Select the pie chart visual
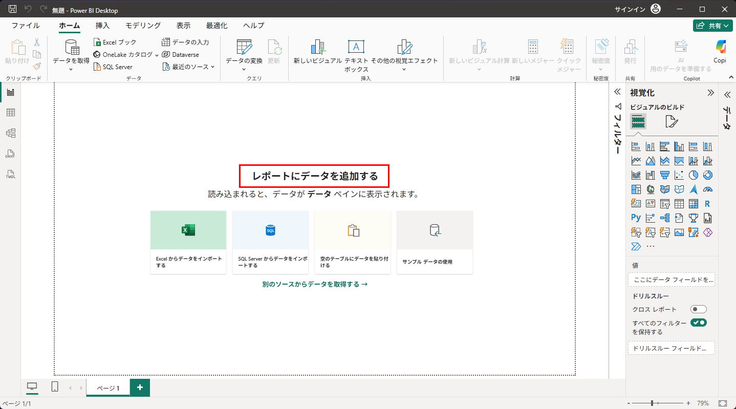Screen dimensions: 736x409 694,175
